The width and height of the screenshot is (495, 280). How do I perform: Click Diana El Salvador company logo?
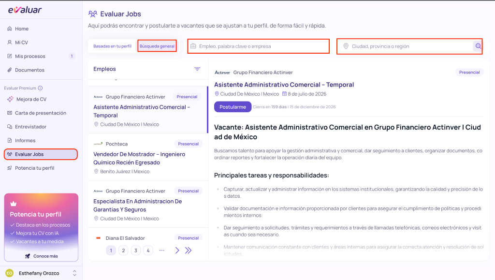pyautogui.click(x=98, y=238)
